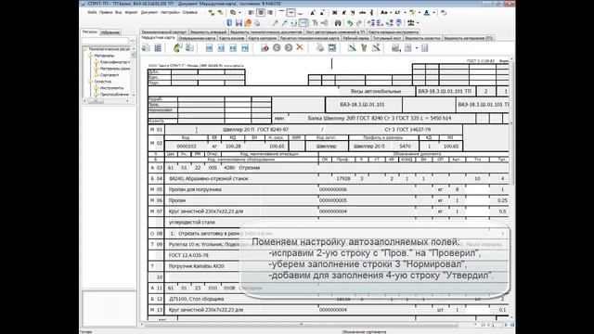Screen dimensions: 594x334
Task: Go to previous page with left arrow
Action: pyautogui.click(x=277, y=47)
